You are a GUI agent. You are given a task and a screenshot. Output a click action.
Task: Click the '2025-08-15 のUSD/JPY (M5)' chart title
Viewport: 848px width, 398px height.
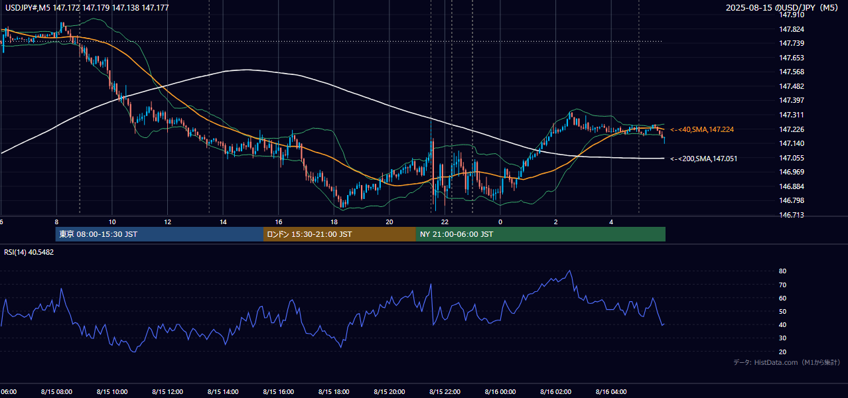[x=783, y=8]
